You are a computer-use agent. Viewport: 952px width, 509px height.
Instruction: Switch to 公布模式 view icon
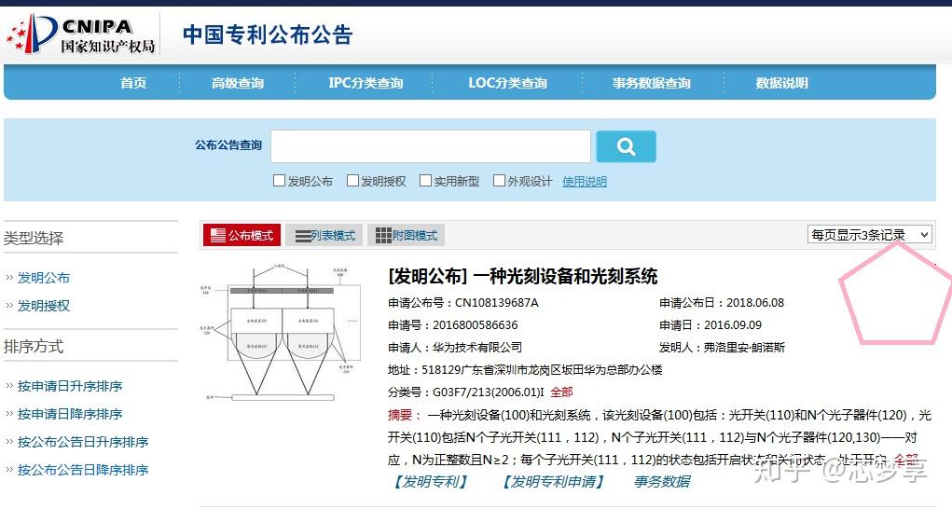coord(241,236)
